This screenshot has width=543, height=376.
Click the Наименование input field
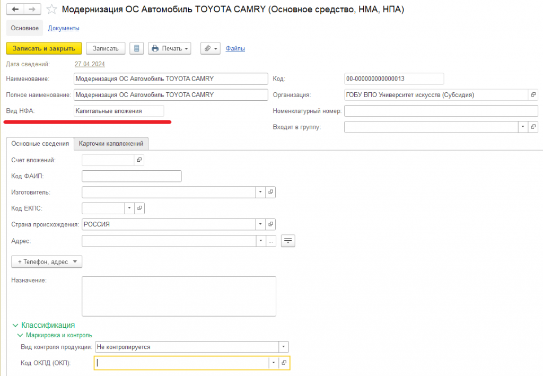pos(171,78)
